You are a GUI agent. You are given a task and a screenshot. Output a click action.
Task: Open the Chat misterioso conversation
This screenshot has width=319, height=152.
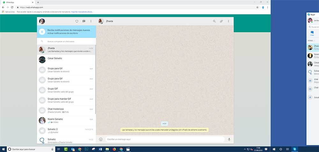pos(66,111)
